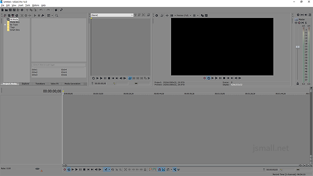
Task: Open the Trimmer media dropdown showing (None)
Action: (x=112, y=15)
